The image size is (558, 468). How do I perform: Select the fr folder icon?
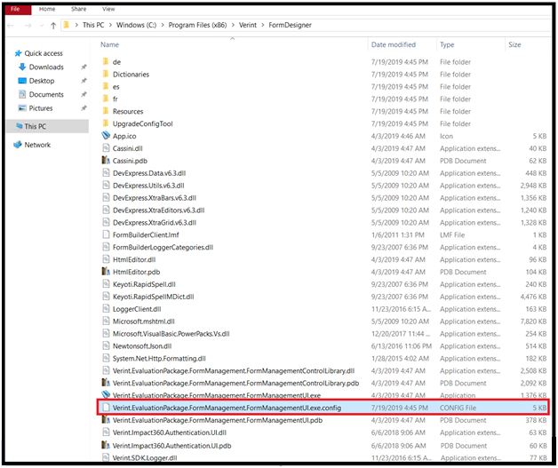tap(106, 99)
